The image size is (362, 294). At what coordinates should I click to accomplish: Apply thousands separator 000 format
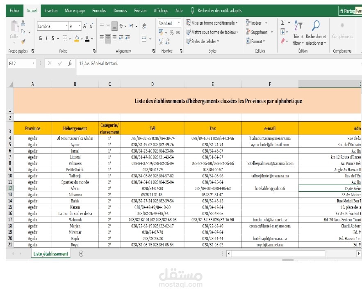pos(178,32)
